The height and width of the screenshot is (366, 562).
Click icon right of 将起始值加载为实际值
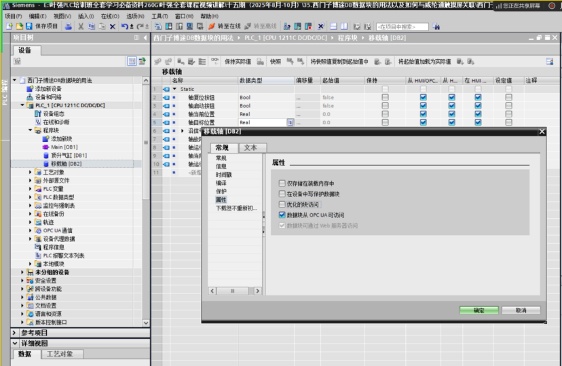(x=460, y=62)
